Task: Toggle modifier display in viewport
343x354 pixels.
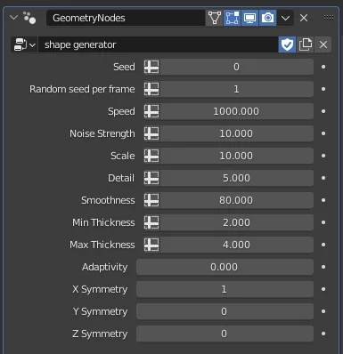Action: tap(249, 18)
